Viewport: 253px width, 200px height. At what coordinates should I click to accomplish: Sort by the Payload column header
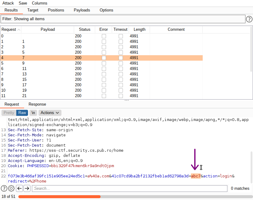click(x=48, y=30)
